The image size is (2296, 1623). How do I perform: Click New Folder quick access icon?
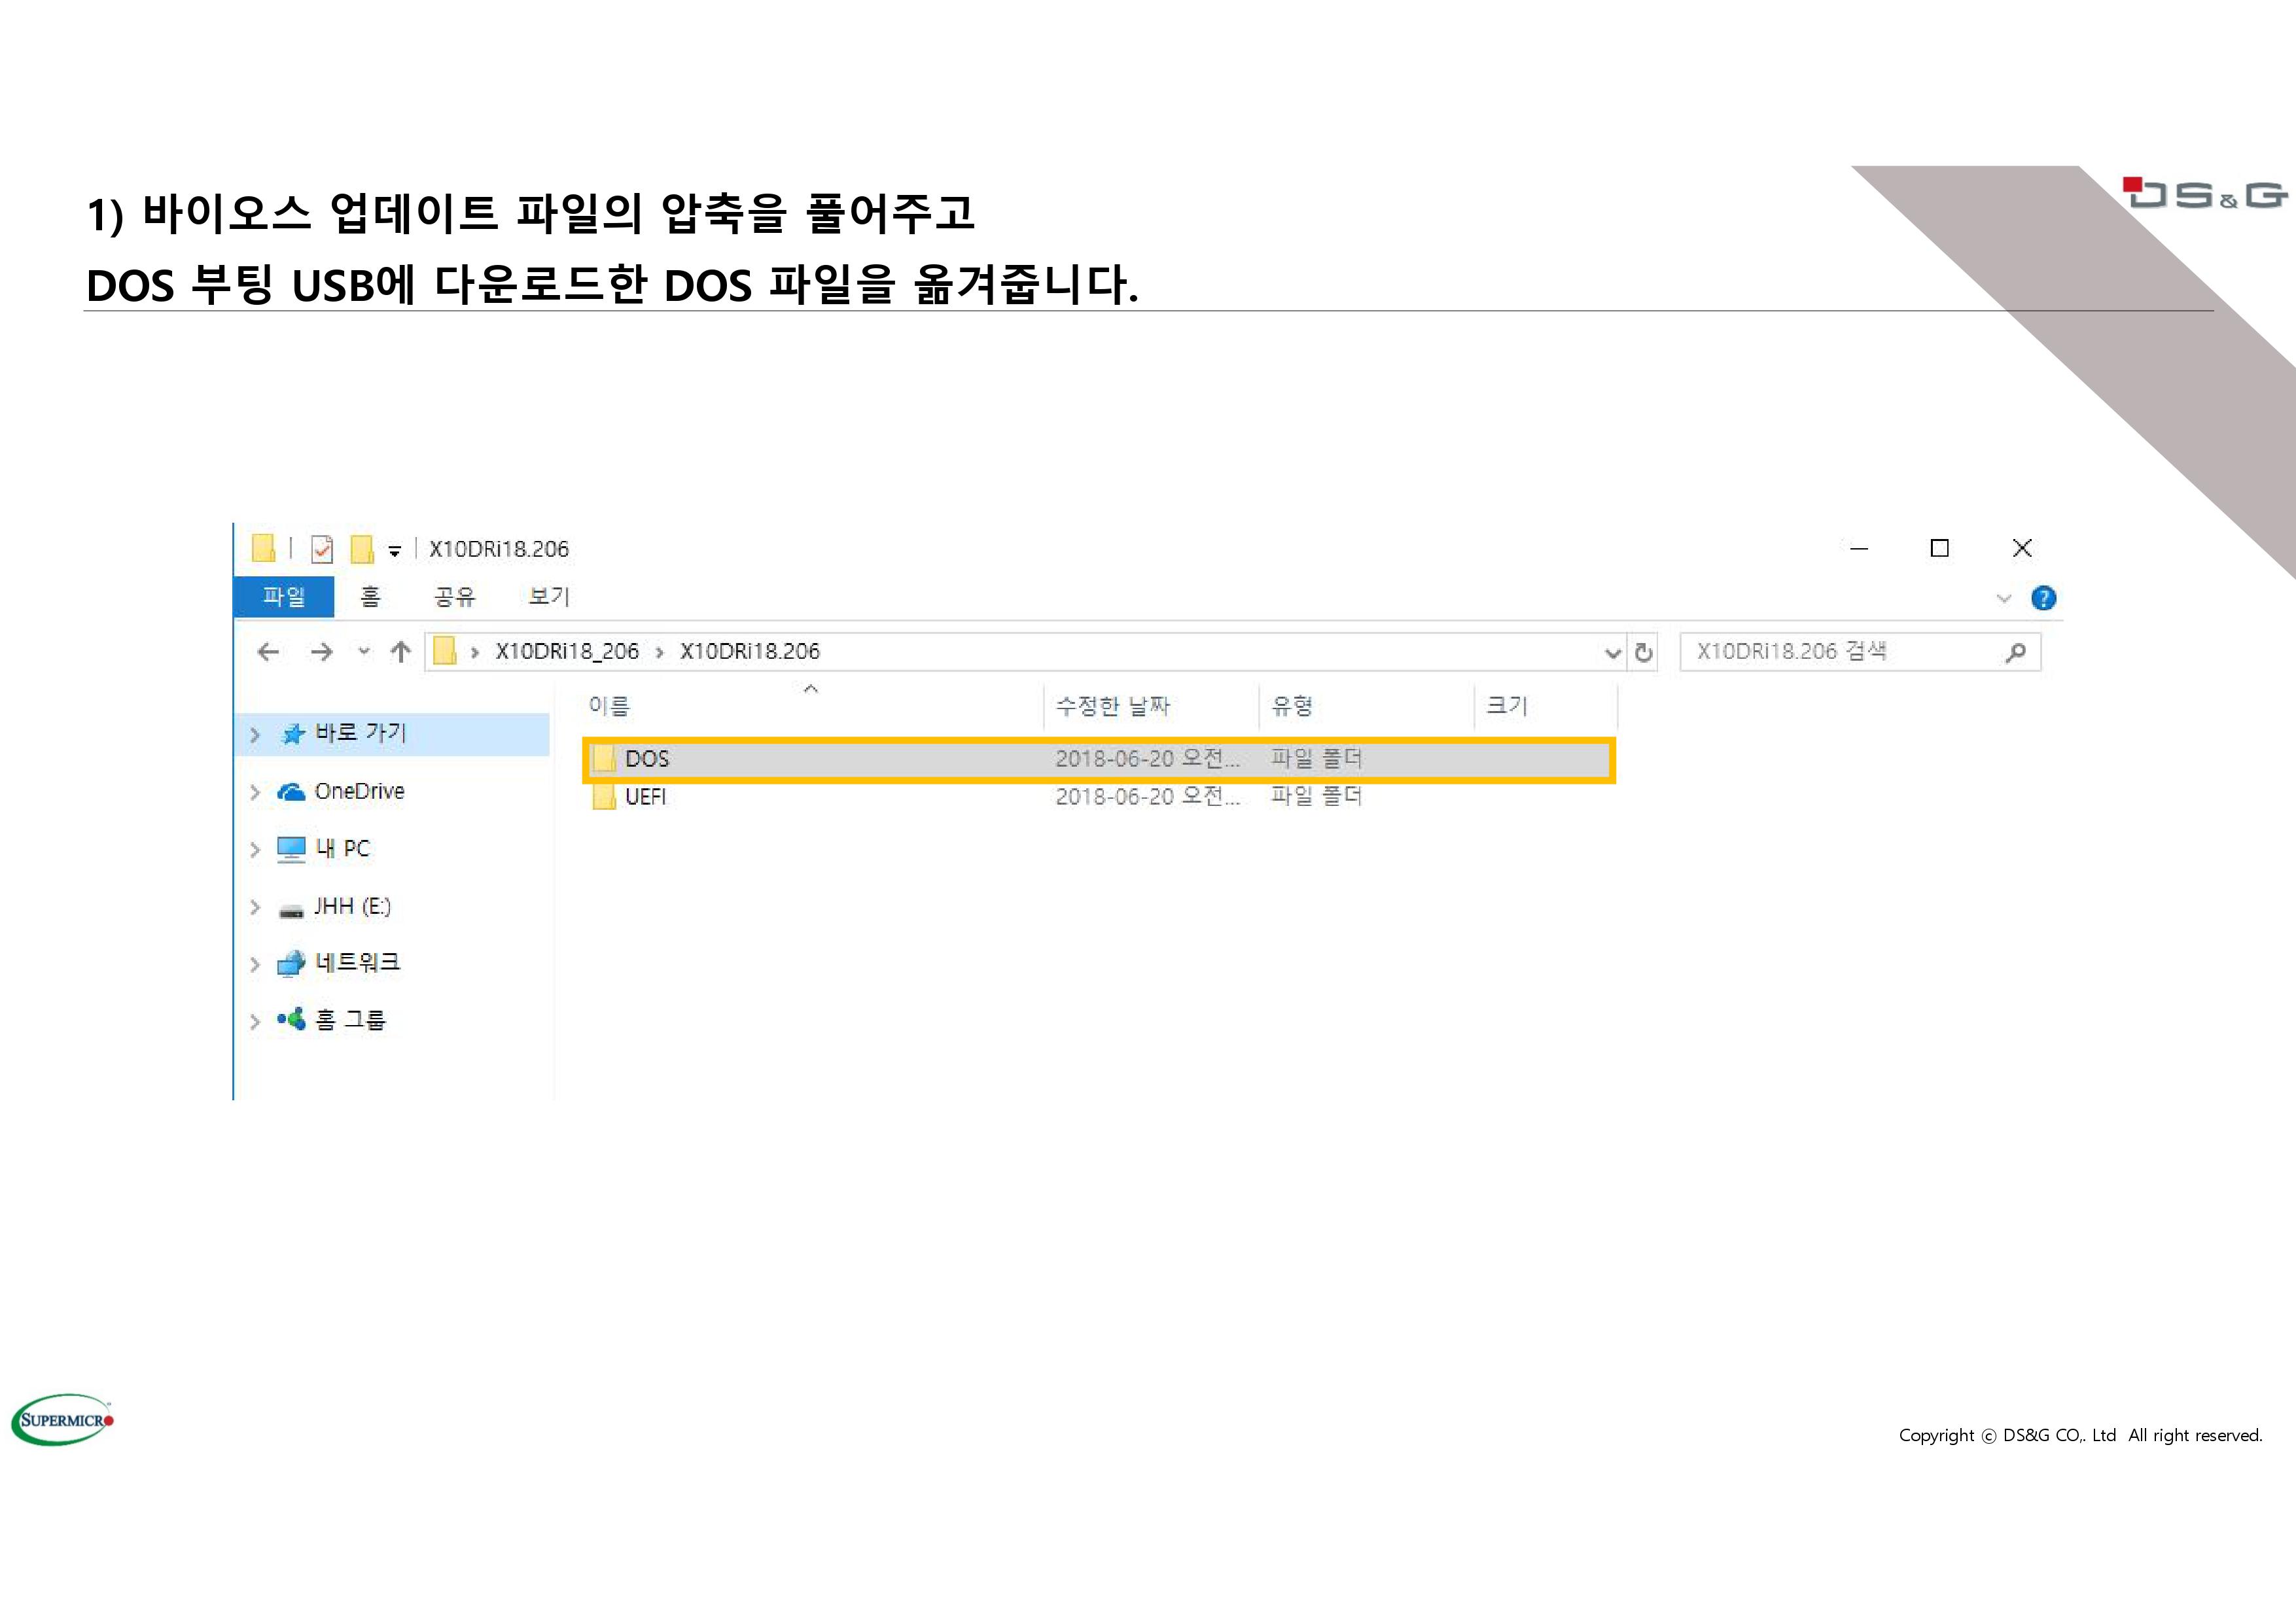pyautogui.click(x=362, y=549)
